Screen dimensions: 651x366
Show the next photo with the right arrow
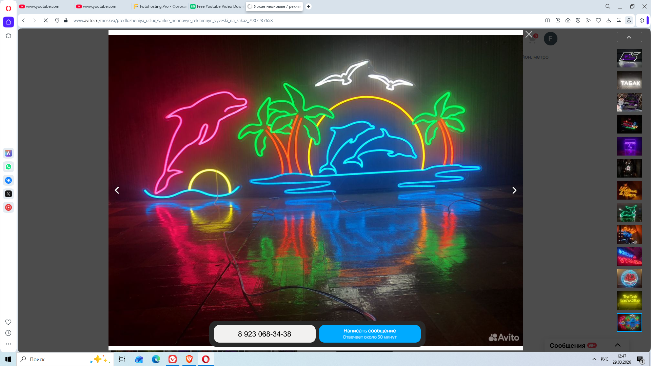pos(514,190)
